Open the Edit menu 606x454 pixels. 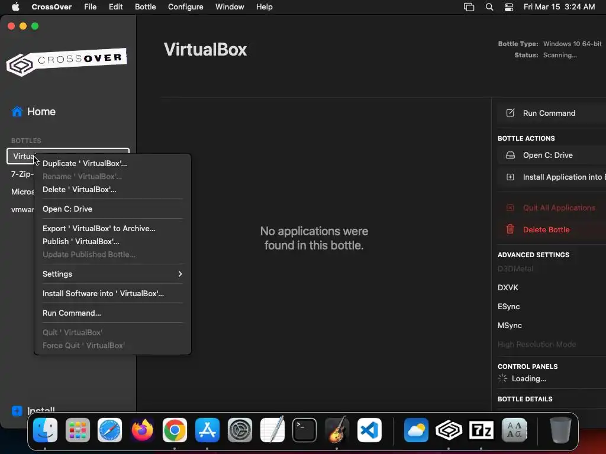[115, 7]
